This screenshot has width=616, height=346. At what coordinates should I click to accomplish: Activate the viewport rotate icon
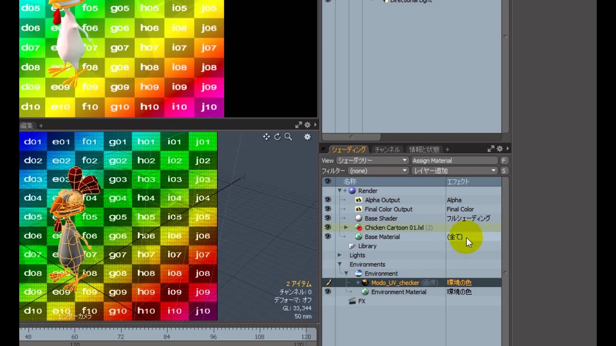277,137
